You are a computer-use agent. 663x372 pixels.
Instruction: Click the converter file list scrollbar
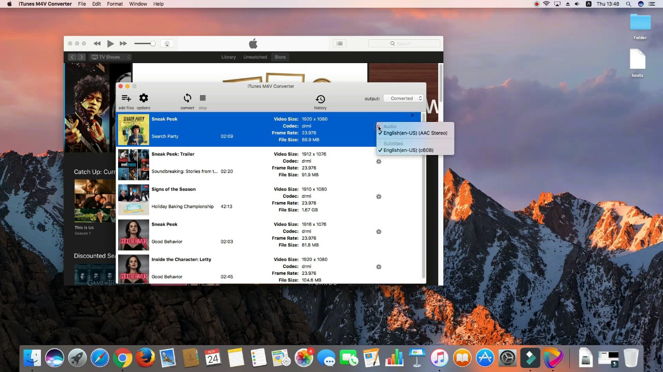[x=423, y=196]
